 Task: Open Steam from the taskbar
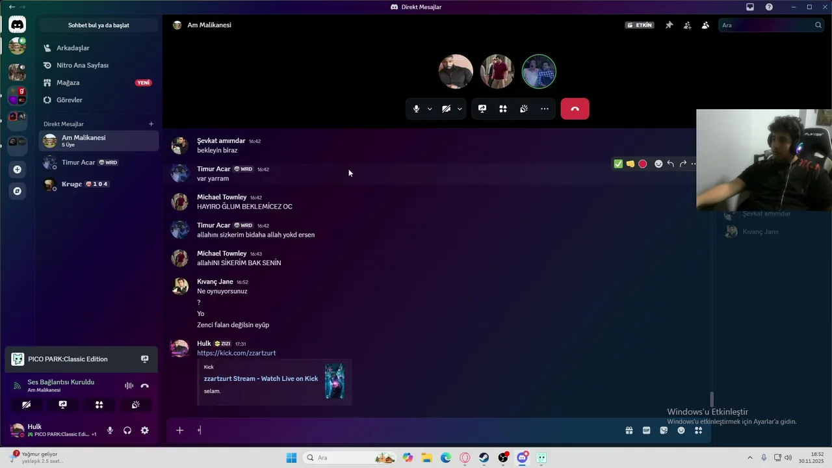pos(484,458)
